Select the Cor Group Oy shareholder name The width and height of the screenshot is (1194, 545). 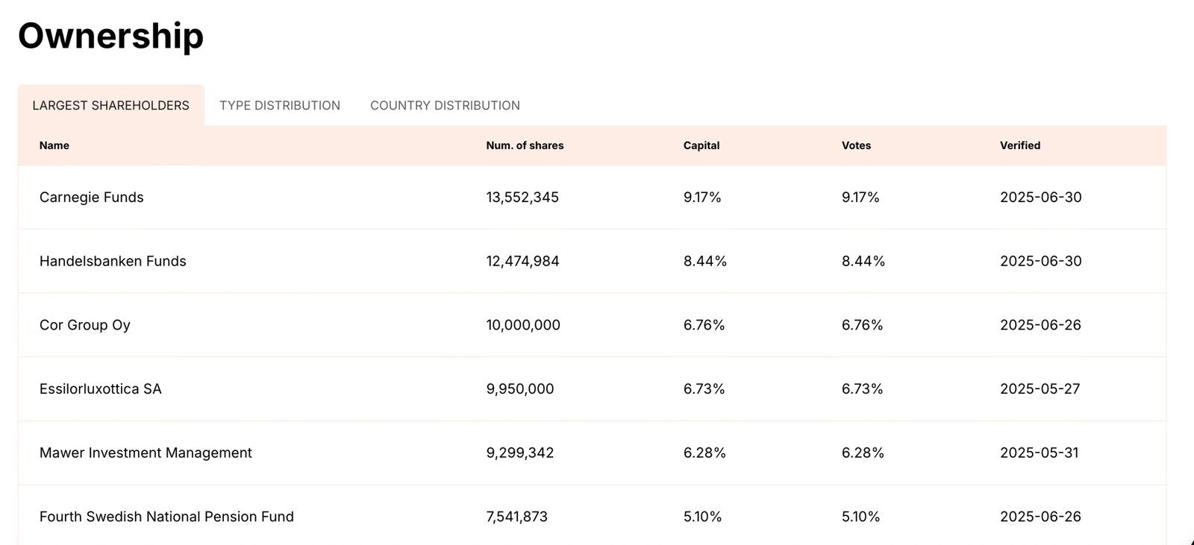pyautogui.click(x=85, y=325)
